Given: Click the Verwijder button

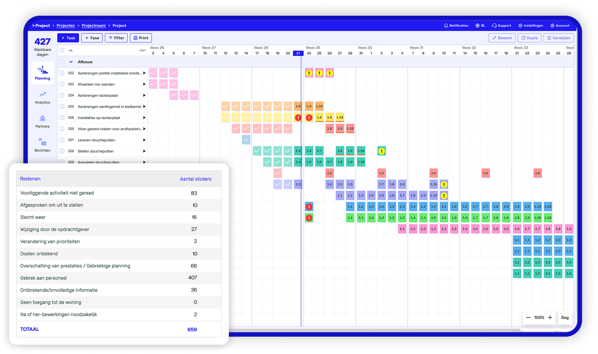Looking at the screenshot, I should pyautogui.click(x=559, y=38).
